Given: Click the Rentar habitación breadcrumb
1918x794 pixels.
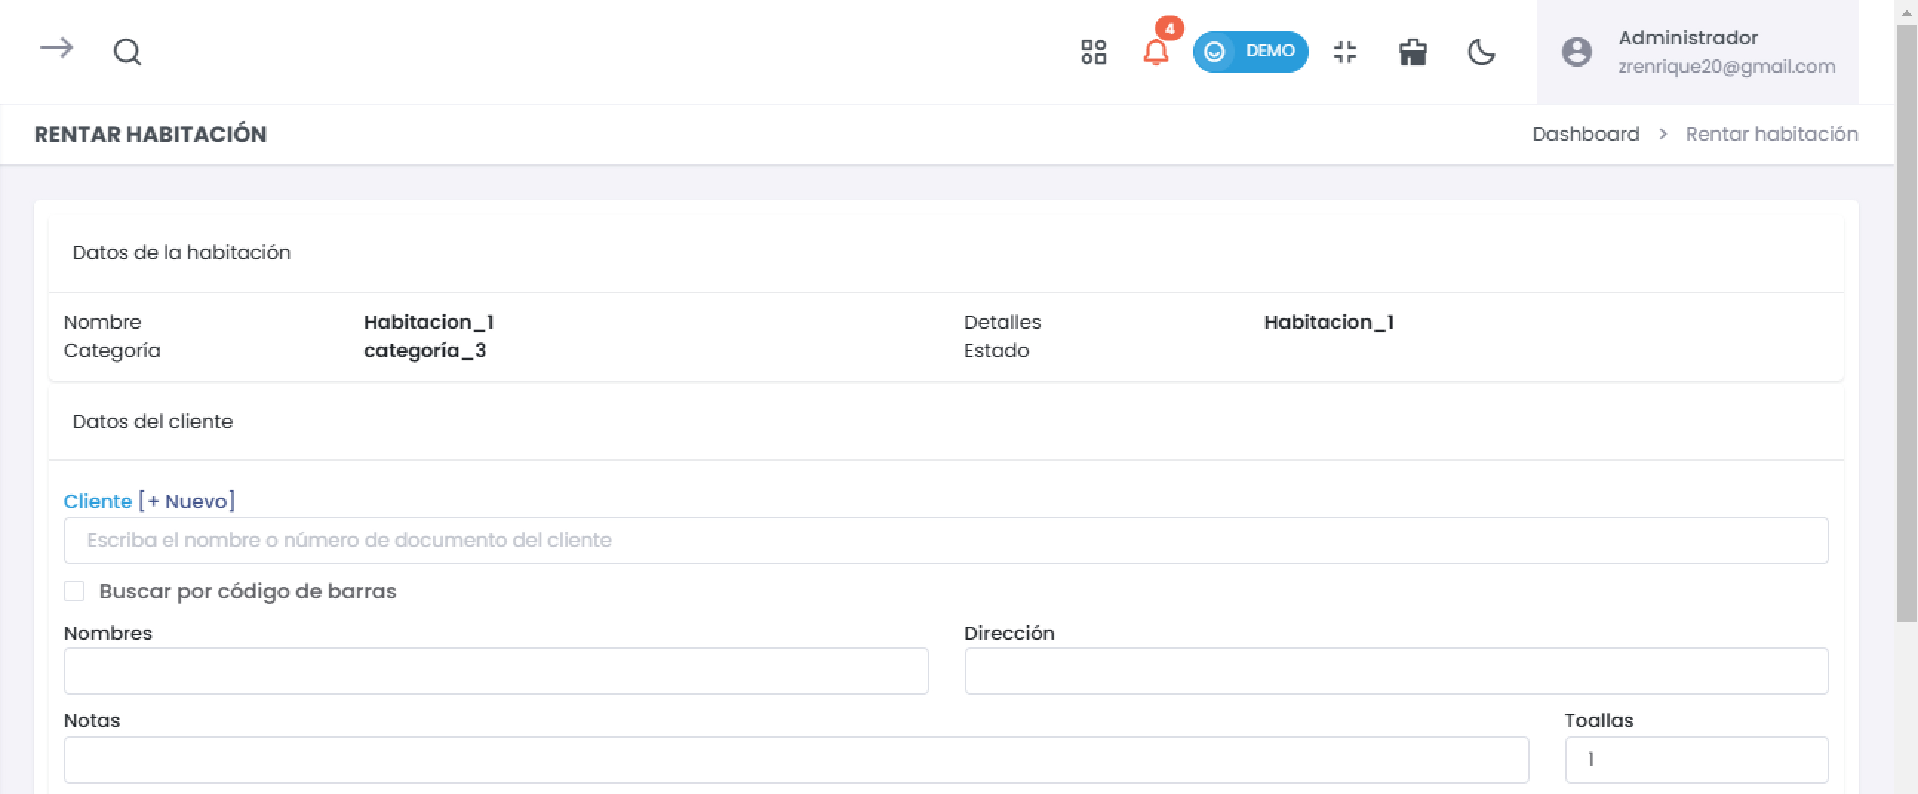Looking at the screenshot, I should (x=1771, y=134).
